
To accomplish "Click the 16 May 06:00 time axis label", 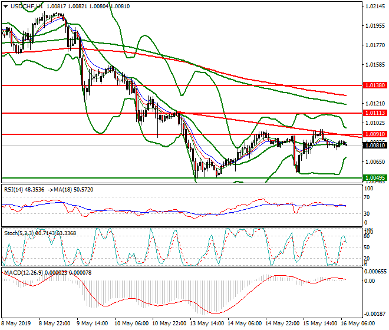I will tap(358, 324).
